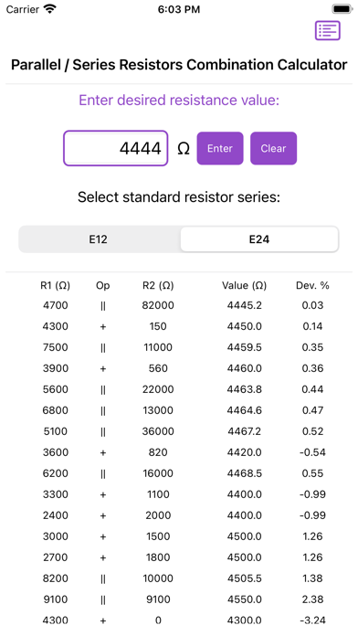Select the row with deviation -0.54
Image resolution: width=358 pixels, height=636 pixels.
179,452
